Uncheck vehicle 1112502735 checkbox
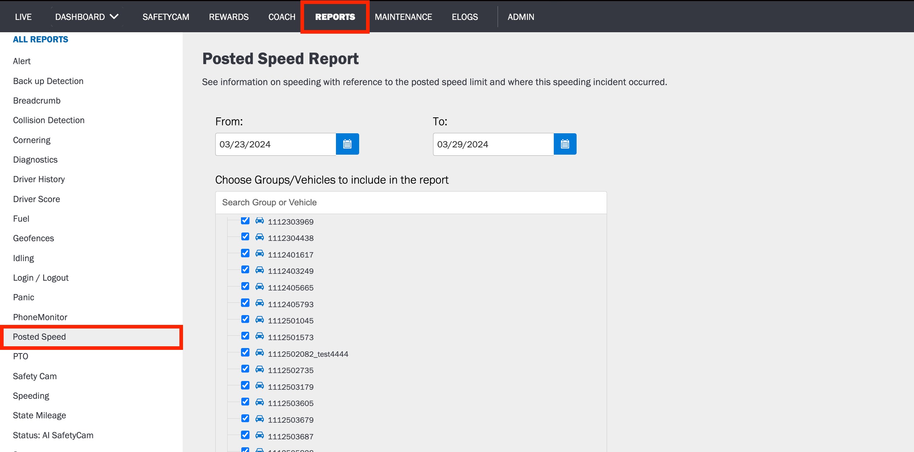Viewport: 914px width, 452px height. [x=245, y=369]
